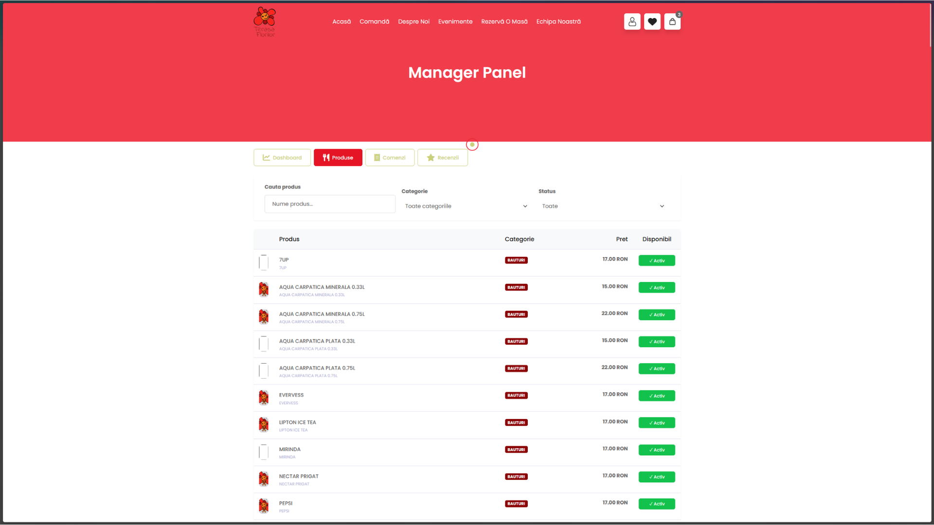Open Rezervă O Masă page

point(504,21)
